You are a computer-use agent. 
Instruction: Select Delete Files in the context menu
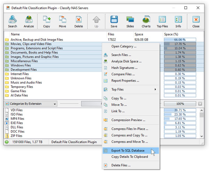pyautogui.click(x=121, y=165)
